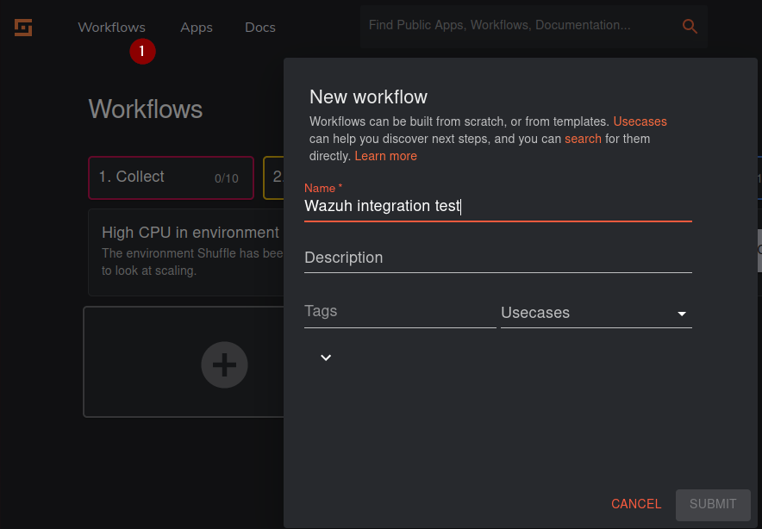Click the orange search link
Viewport: 762px width, 529px height.
pyautogui.click(x=583, y=139)
